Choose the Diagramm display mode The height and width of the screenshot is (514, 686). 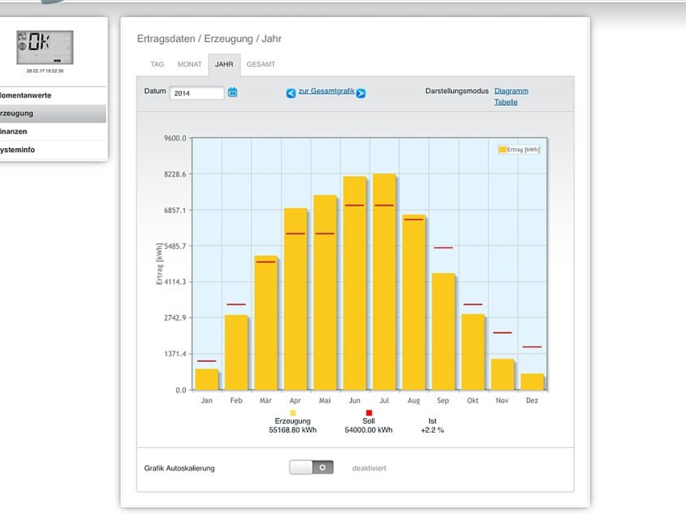pyautogui.click(x=511, y=91)
